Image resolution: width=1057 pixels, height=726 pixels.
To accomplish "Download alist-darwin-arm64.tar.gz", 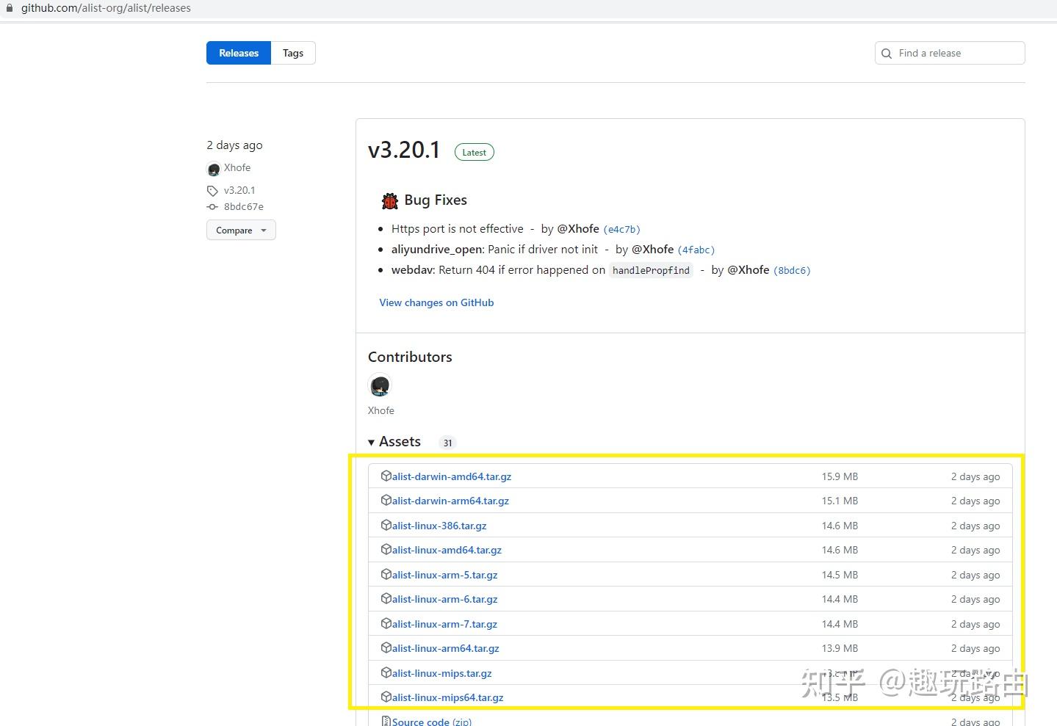I will click(x=450, y=501).
